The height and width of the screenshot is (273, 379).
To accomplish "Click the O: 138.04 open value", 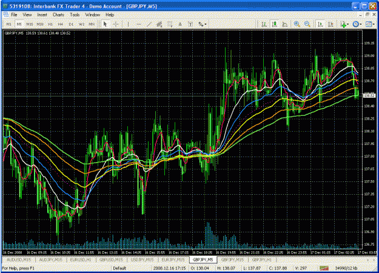I will point(200,268).
